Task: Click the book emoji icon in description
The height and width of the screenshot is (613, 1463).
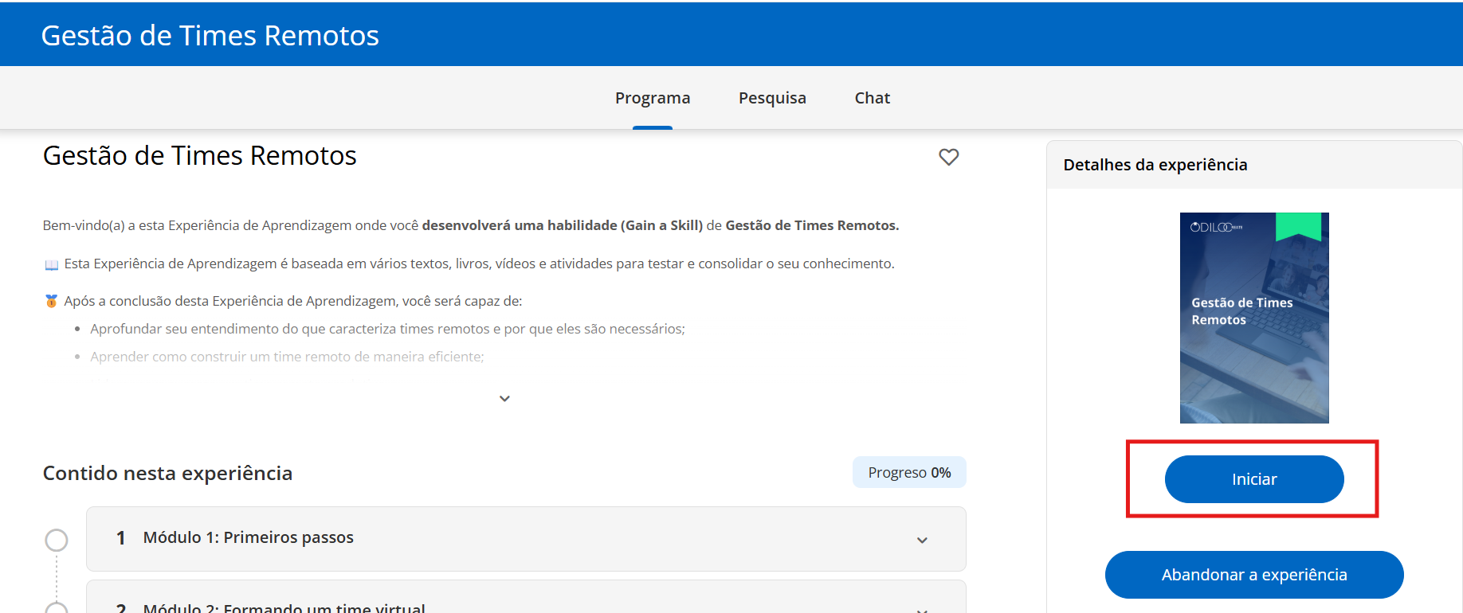Action: coord(52,264)
